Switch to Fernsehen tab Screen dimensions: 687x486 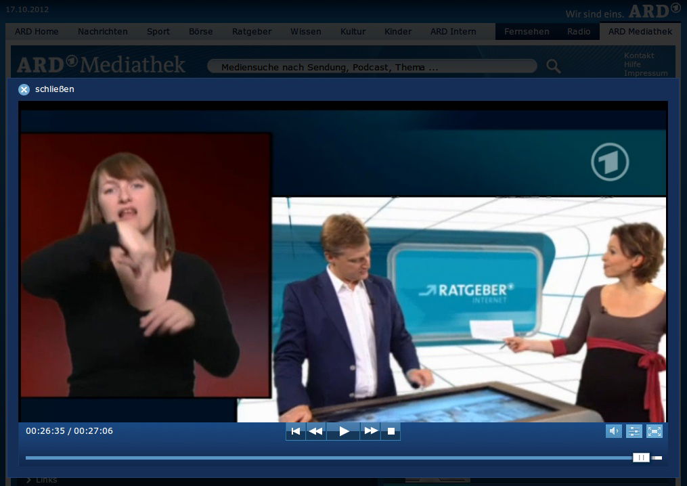coord(527,32)
